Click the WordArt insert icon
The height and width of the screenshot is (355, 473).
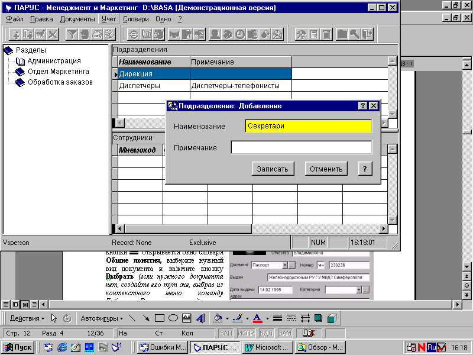click(200, 318)
